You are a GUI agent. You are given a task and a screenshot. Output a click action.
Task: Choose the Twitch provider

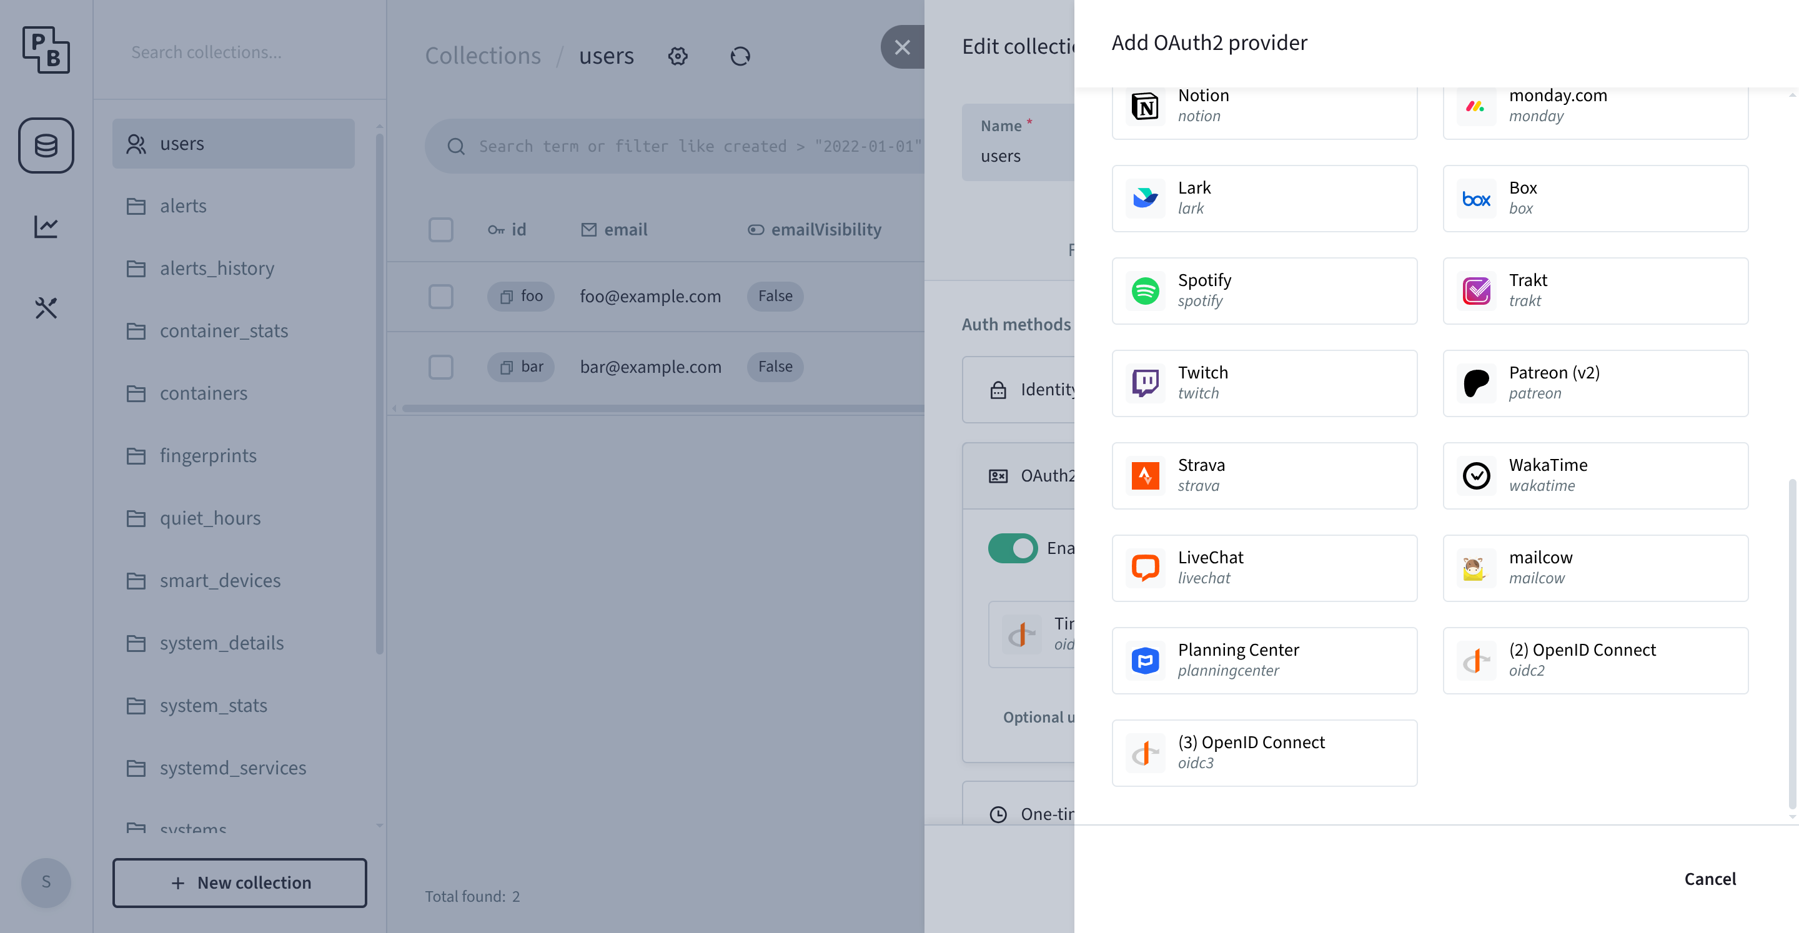pyautogui.click(x=1264, y=383)
